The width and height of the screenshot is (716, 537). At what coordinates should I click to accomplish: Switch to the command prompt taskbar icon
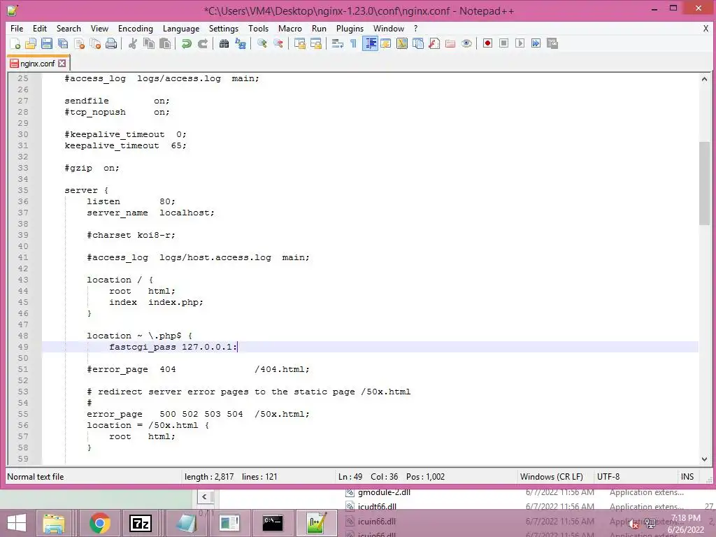click(273, 523)
